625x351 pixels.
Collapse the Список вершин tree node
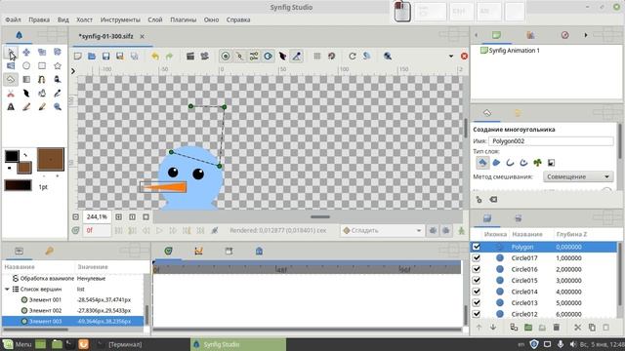(7, 289)
